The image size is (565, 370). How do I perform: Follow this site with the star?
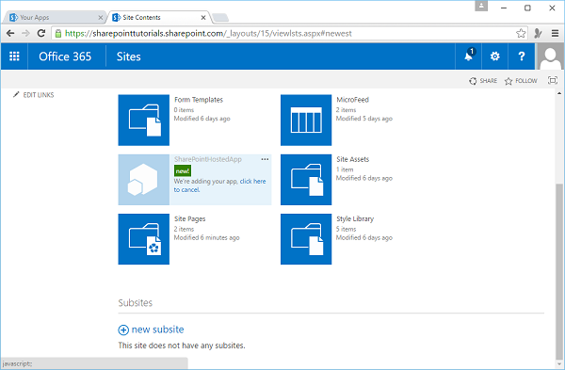pos(521,81)
